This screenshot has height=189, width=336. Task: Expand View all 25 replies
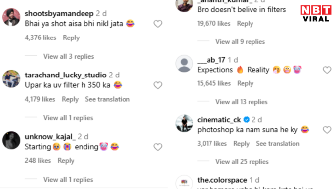tap(242, 162)
